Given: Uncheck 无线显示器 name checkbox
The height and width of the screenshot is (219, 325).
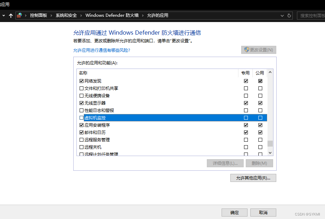Looking at the screenshot, I should [x=81, y=103].
